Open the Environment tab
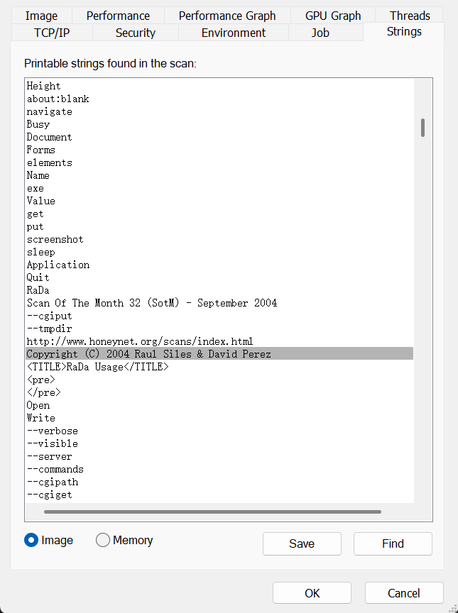 (234, 33)
